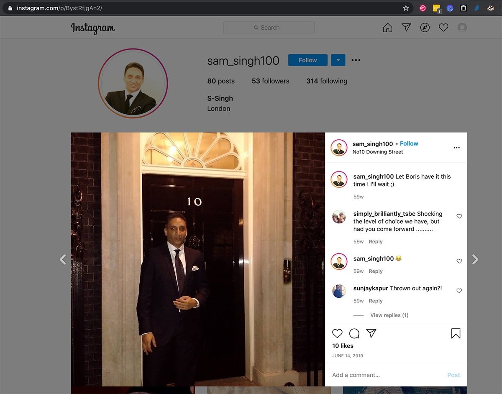The height and width of the screenshot is (394, 502).
Task: Click the Add a comment field
Action: click(x=368, y=375)
